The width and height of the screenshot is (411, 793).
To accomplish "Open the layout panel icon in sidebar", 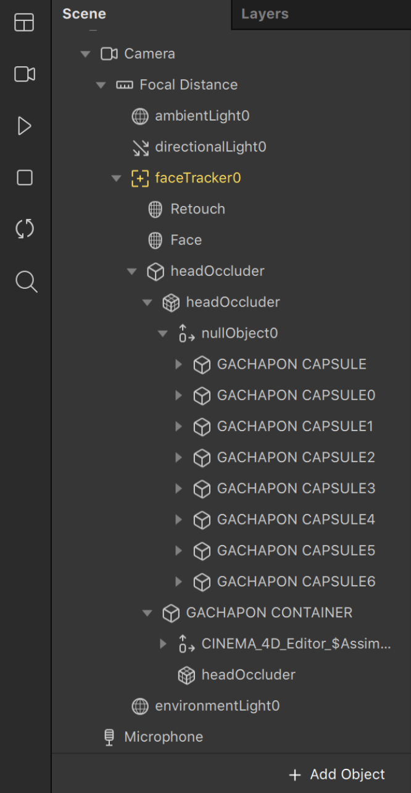I will 24,23.
